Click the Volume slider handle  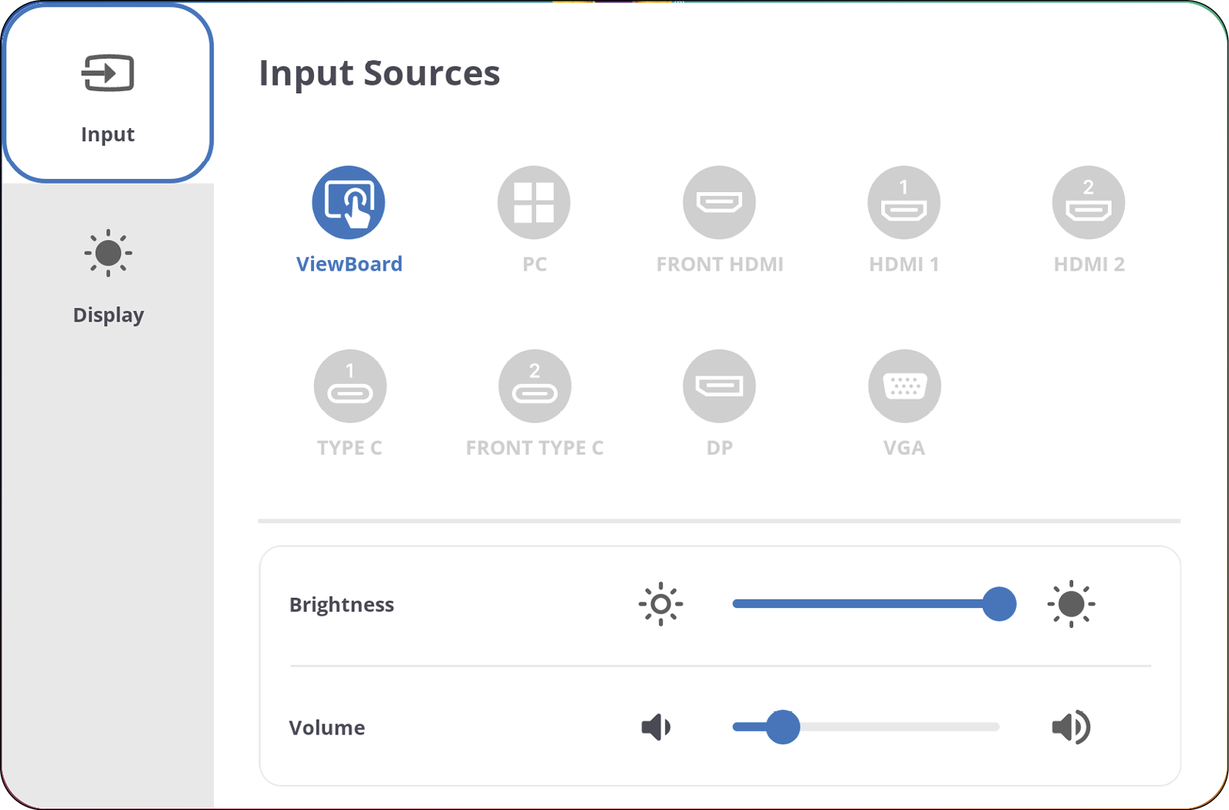pyautogui.click(x=783, y=727)
